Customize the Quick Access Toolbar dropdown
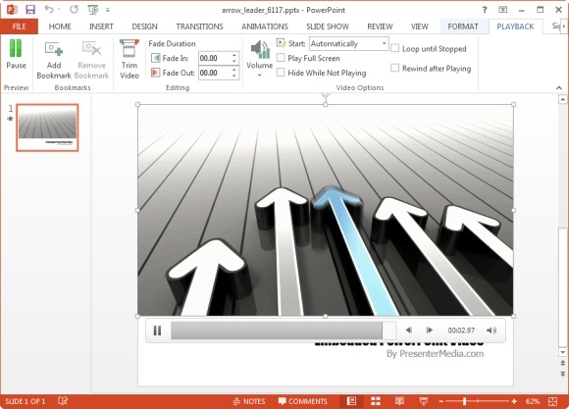 click(107, 10)
